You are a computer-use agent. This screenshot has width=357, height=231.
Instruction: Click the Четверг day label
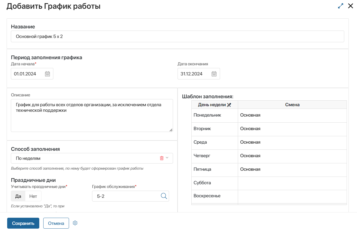pyautogui.click(x=202, y=156)
